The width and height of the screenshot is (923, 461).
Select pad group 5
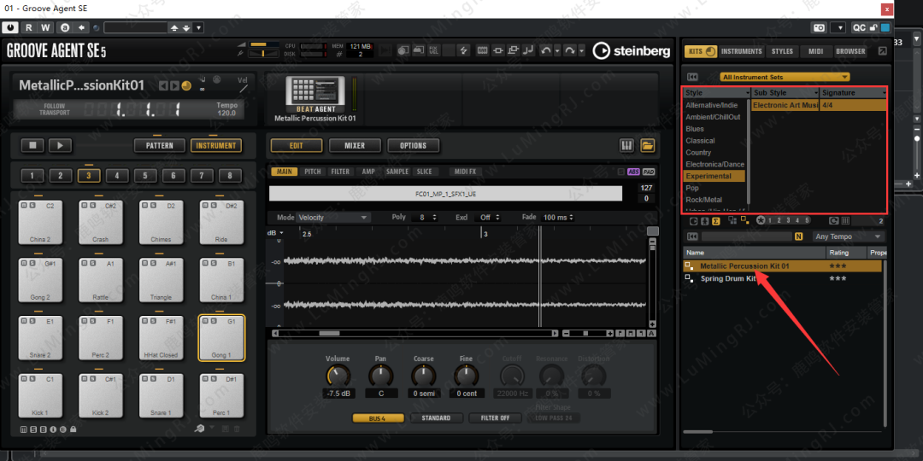pyautogui.click(x=145, y=175)
